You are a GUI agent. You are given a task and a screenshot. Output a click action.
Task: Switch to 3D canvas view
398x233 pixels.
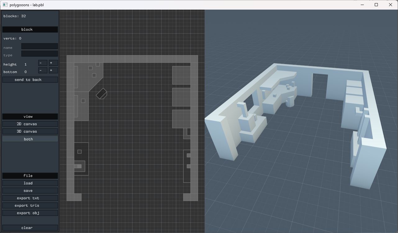tap(30, 131)
